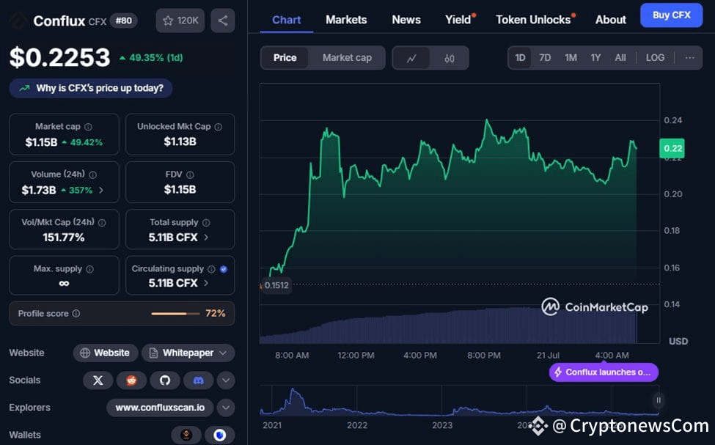The height and width of the screenshot is (445, 715).
Task: Click Vol/Mkt Cap (24h) info icon
Action: [x=102, y=223]
